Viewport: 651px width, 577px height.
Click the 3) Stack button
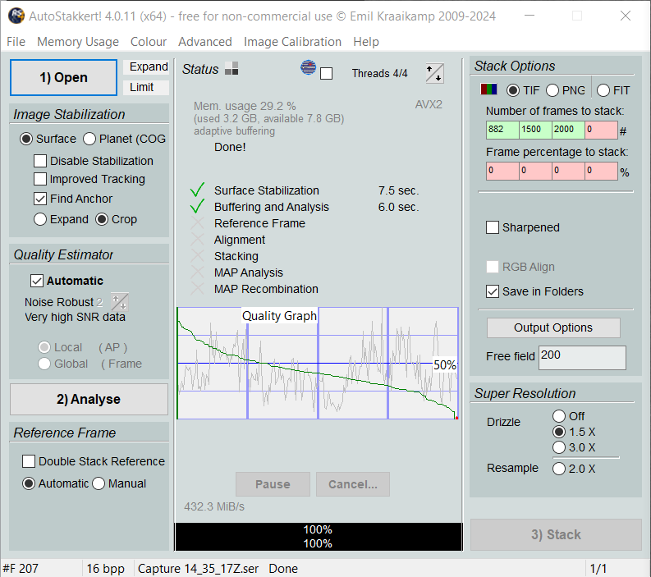coord(556,534)
